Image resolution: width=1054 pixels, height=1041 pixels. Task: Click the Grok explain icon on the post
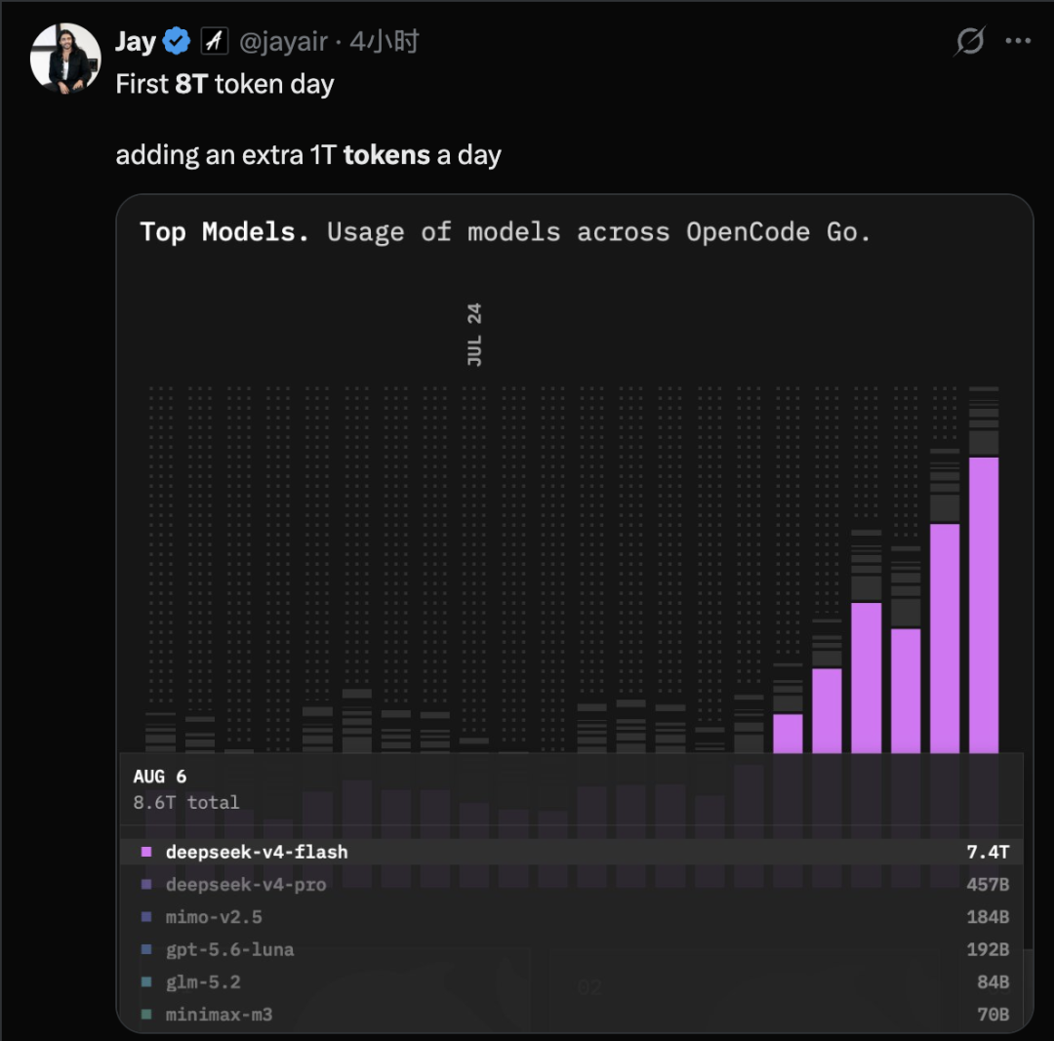click(970, 42)
